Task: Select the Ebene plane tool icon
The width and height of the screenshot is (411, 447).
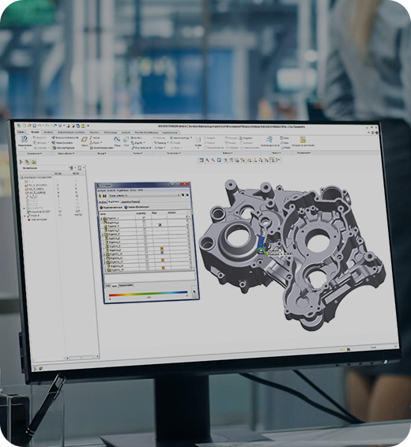Action: coord(85,140)
